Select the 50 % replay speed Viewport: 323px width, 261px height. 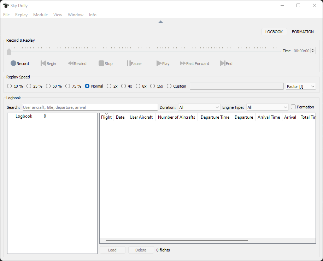click(x=54, y=86)
